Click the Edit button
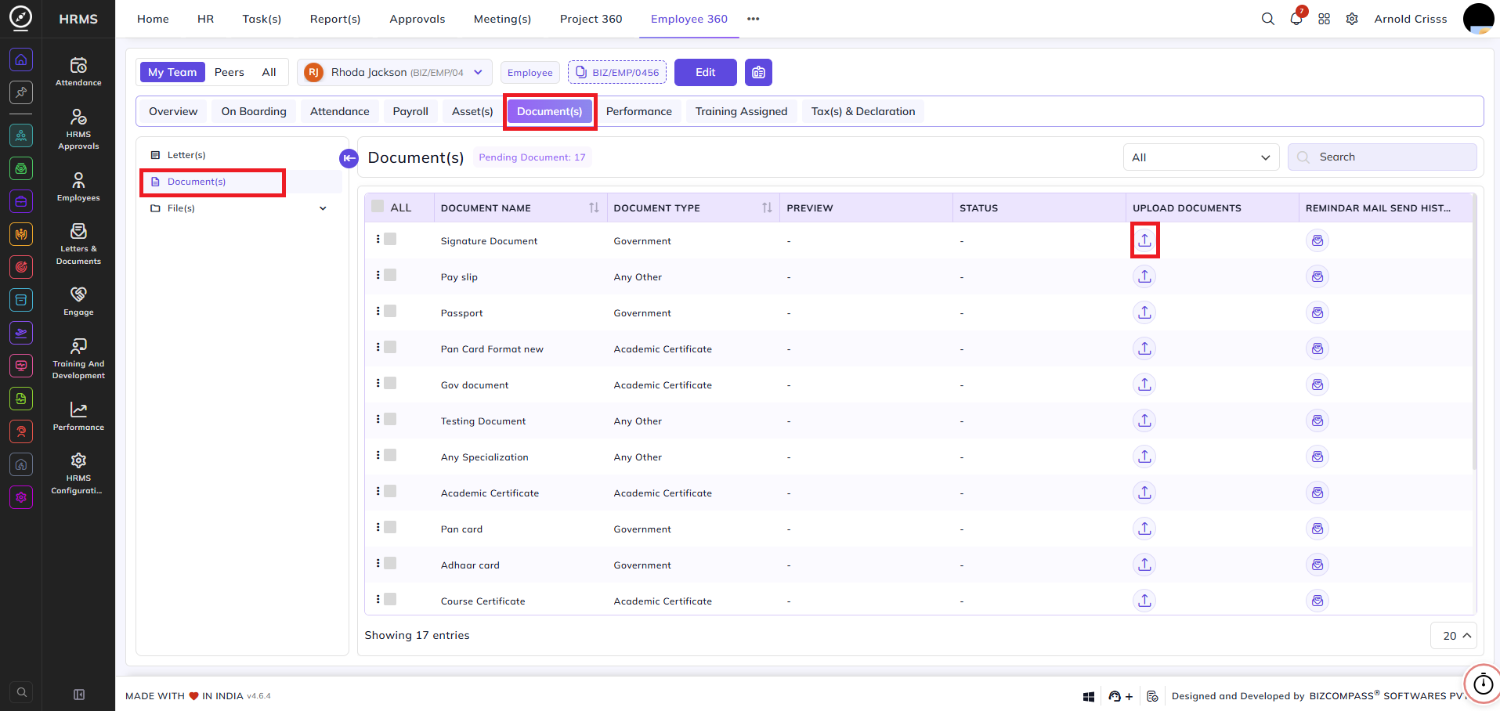This screenshot has width=1500, height=711. click(x=705, y=72)
